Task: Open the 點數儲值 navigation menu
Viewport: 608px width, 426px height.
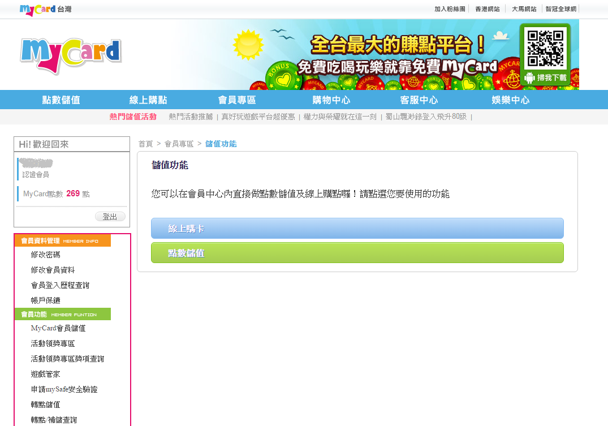Action: click(x=61, y=100)
